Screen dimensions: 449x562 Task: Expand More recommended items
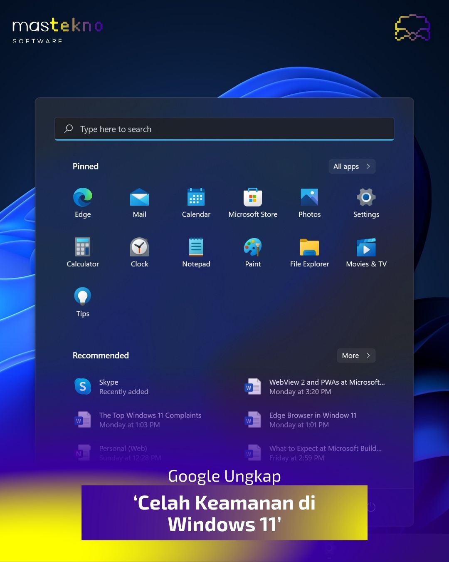[x=356, y=356]
